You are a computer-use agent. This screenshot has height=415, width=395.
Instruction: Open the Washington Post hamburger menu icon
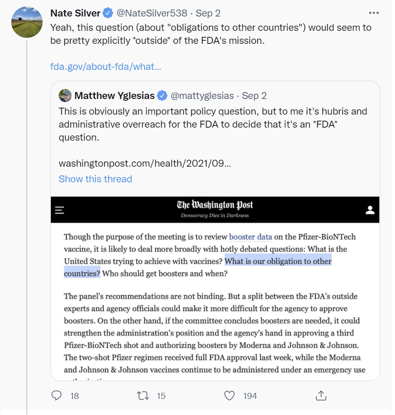(x=60, y=210)
